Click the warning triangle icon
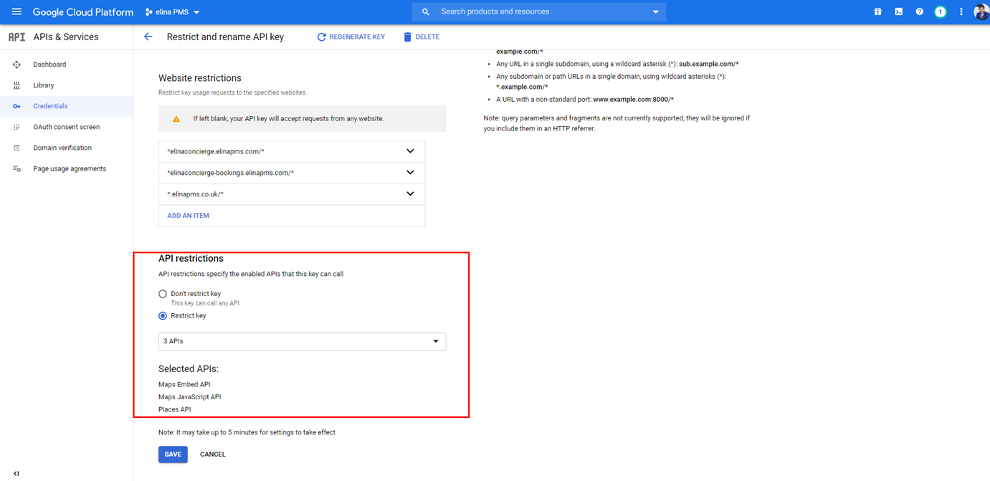Image resolution: width=990 pixels, height=481 pixels. [x=176, y=119]
